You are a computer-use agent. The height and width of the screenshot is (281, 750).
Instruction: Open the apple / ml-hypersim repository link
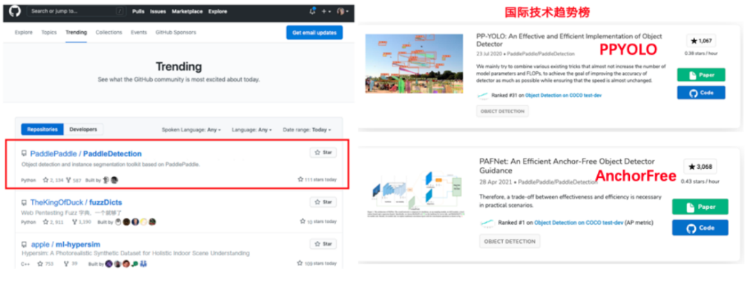(x=65, y=244)
